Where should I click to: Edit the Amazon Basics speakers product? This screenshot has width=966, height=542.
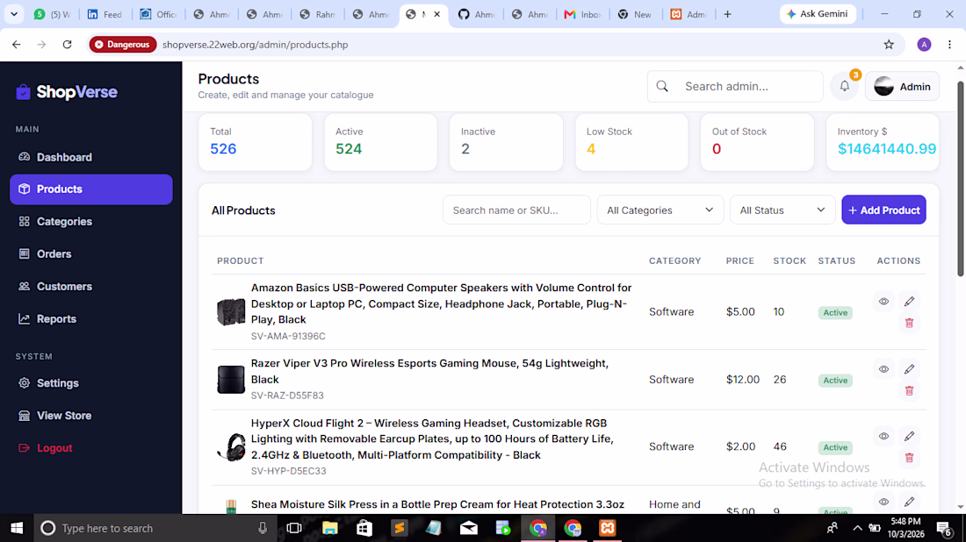909,302
